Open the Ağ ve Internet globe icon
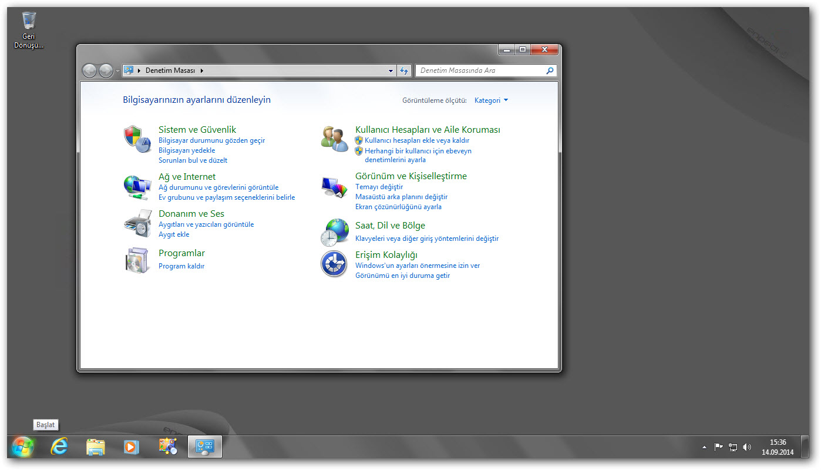Image resolution: width=821 pixels, height=470 pixels. [137, 186]
